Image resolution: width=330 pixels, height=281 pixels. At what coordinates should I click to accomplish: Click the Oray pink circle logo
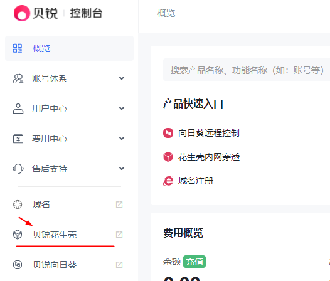[x=22, y=13]
